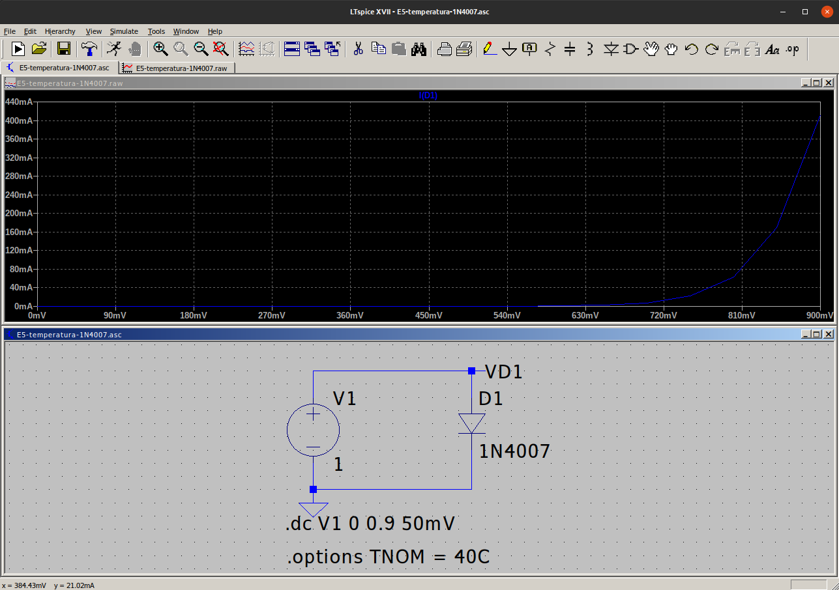Screen dimensions: 839x590
Task: Halt simulation with the hand icon
Action: 134,48
